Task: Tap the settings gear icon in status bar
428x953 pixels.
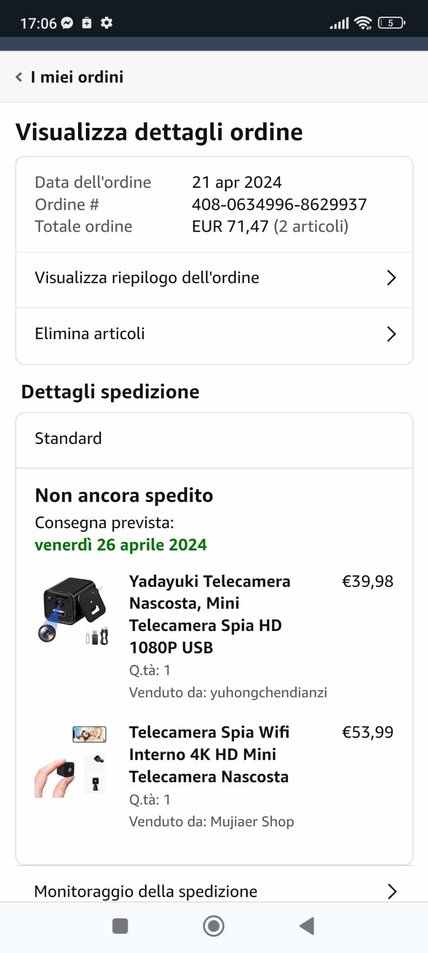Action: pyautogui.click(x=106, y=23)
